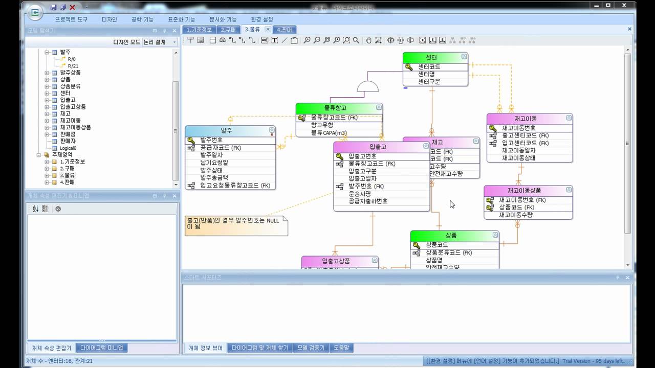Select the note memo tool icon

pyautogui.click(x=294, y=40)
